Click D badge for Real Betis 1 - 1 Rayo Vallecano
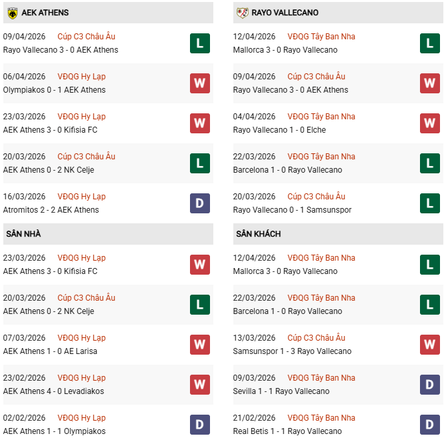444x440 pixels. point(430,425)
